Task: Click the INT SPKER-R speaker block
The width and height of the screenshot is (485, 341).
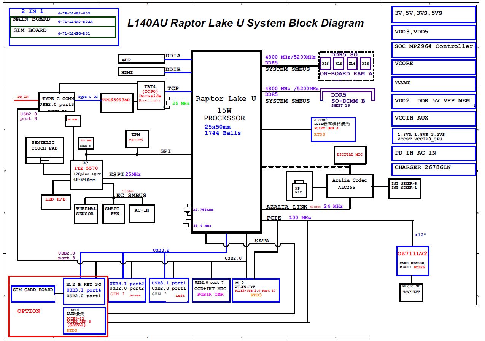Action: [x=405, y=188]
